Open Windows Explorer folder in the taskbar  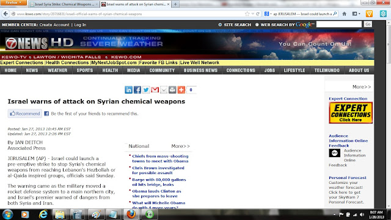60,215
